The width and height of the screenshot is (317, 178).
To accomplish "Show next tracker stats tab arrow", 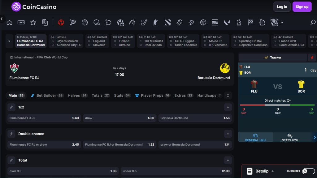I will 315,137.
